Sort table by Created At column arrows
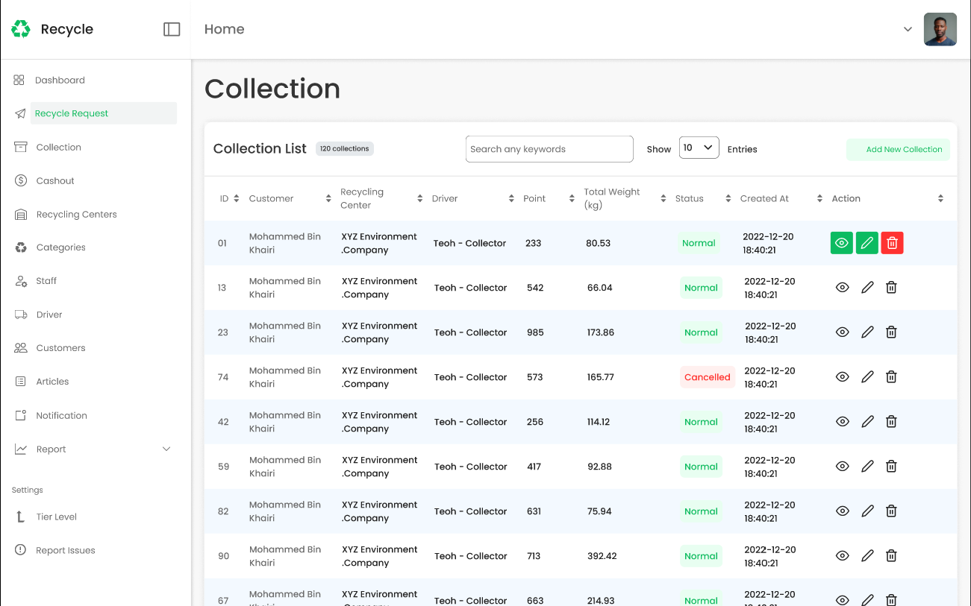Image resolution: width=971 pixels, height=606 pixels. (x=820, y=198)
